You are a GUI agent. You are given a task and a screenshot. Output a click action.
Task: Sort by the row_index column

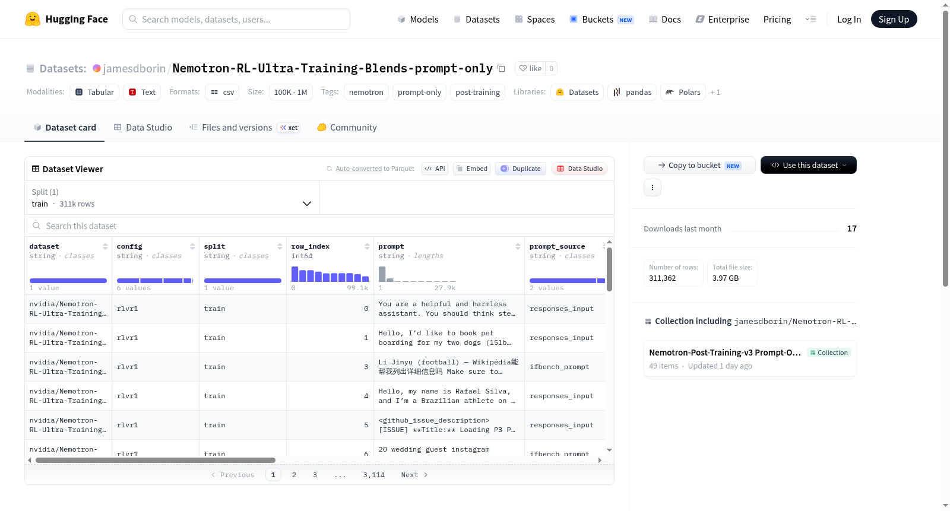point(367,246)
